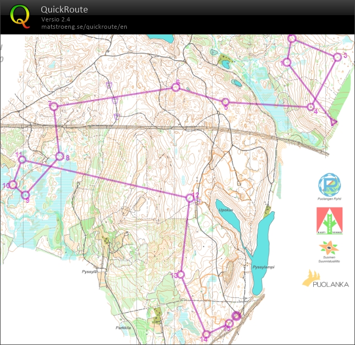Click the QuickRoute Q logo
Screen dimensions: 355x345
pyautogui.click(x=20, y=16)
